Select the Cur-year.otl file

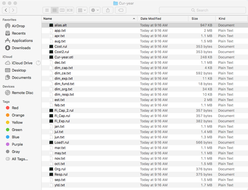tap(64, 57)
